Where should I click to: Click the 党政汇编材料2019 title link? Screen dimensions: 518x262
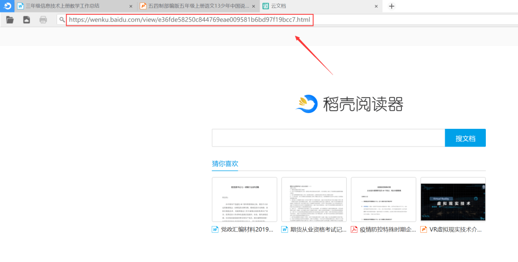(x=247, y=229)
